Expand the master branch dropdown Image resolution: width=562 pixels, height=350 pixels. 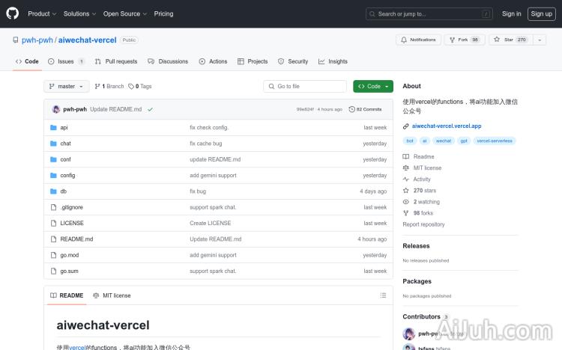67,87
